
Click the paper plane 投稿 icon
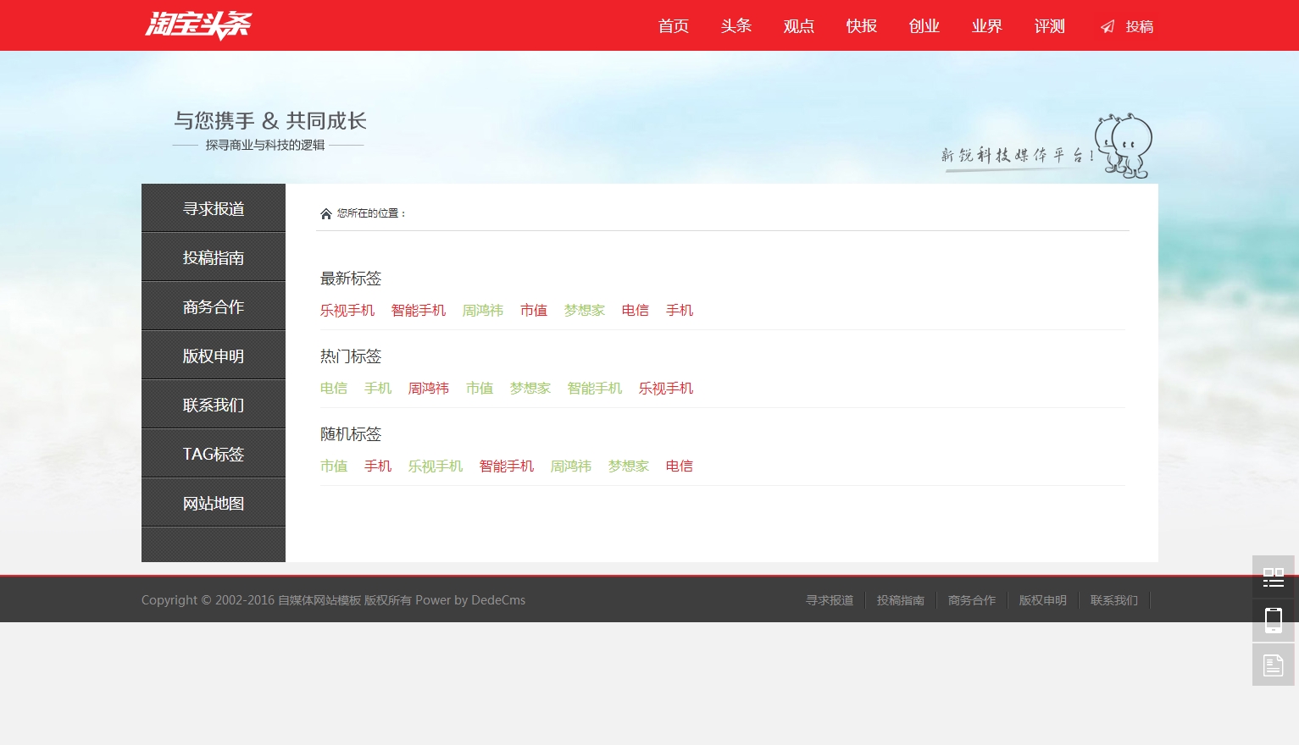click(1107, 27)
